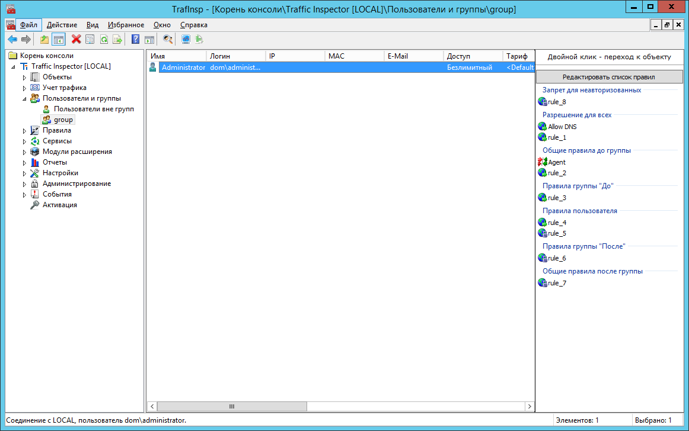Go up one level in the console tree
Viewport: 689px width, 431px height.
pos(44,40)
